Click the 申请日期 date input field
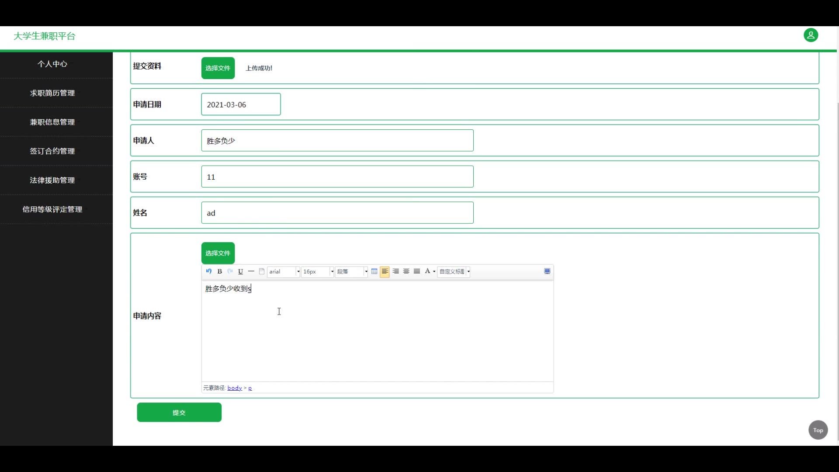The image size is (839, 472). click(241, 104)
